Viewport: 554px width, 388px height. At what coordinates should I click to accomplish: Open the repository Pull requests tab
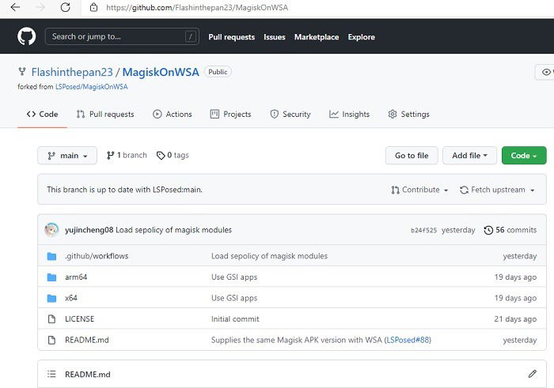coord(105,115)
